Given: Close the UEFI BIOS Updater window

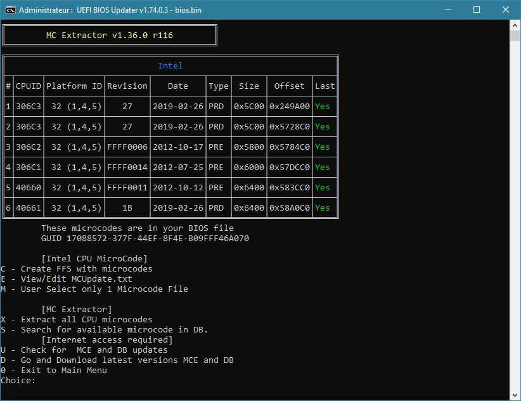Looking at the screenshot, I should click(x=505, y=10).
